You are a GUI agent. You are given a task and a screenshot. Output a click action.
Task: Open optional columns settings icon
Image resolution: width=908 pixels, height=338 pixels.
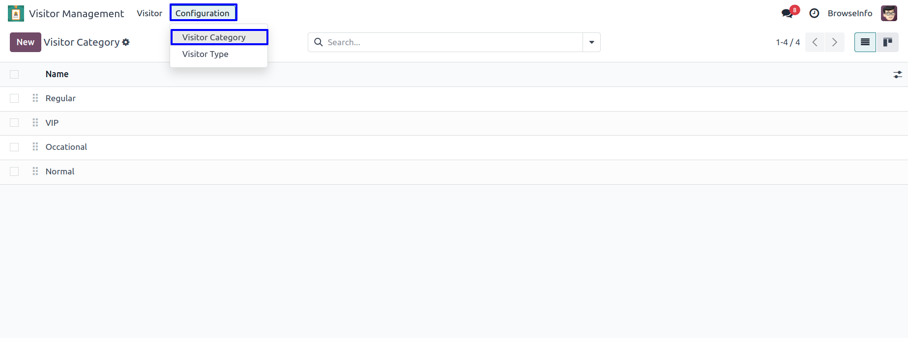coord(897,75)
